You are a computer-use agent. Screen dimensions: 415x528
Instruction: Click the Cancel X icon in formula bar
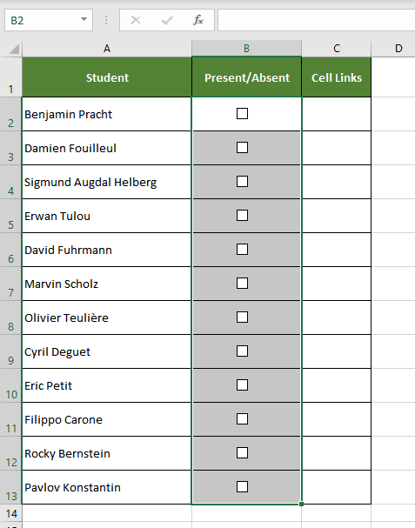(x=136, y=21)
